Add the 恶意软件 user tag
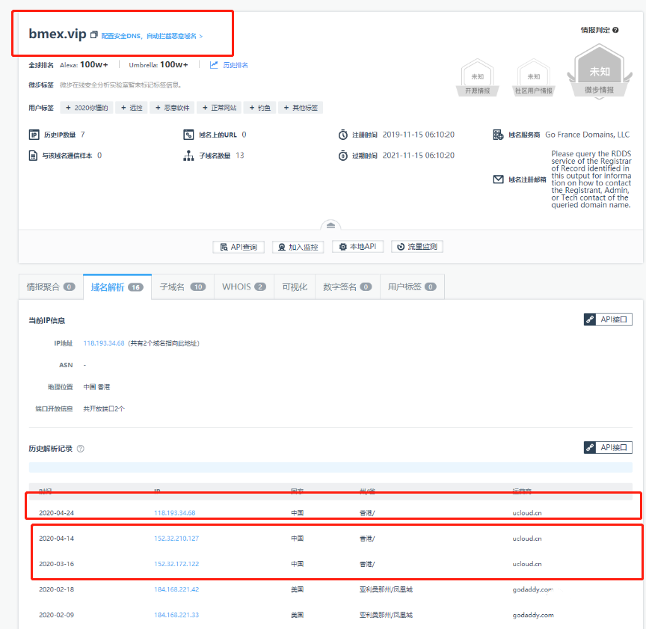The image size is (646, 629). pyautogui.click(x=173, y=108)
